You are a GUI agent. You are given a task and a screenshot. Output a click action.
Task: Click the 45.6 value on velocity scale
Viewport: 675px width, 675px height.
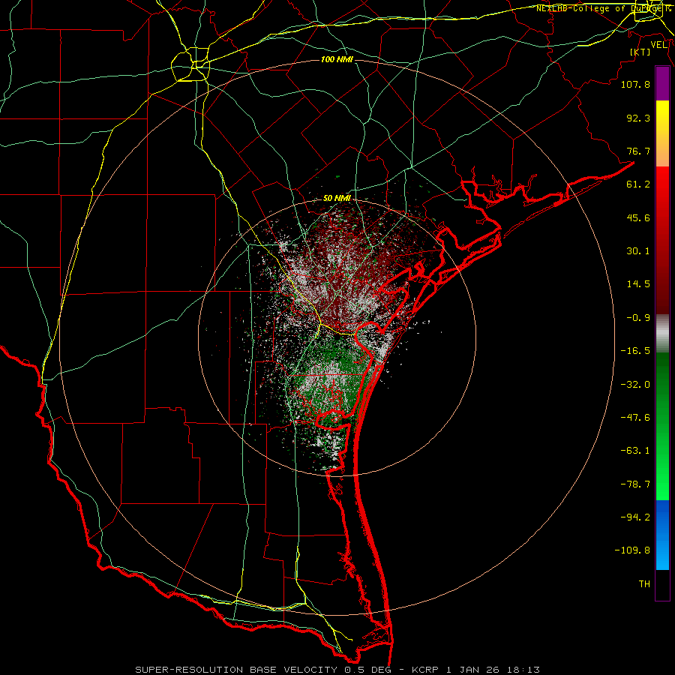[x=638, y=217]
